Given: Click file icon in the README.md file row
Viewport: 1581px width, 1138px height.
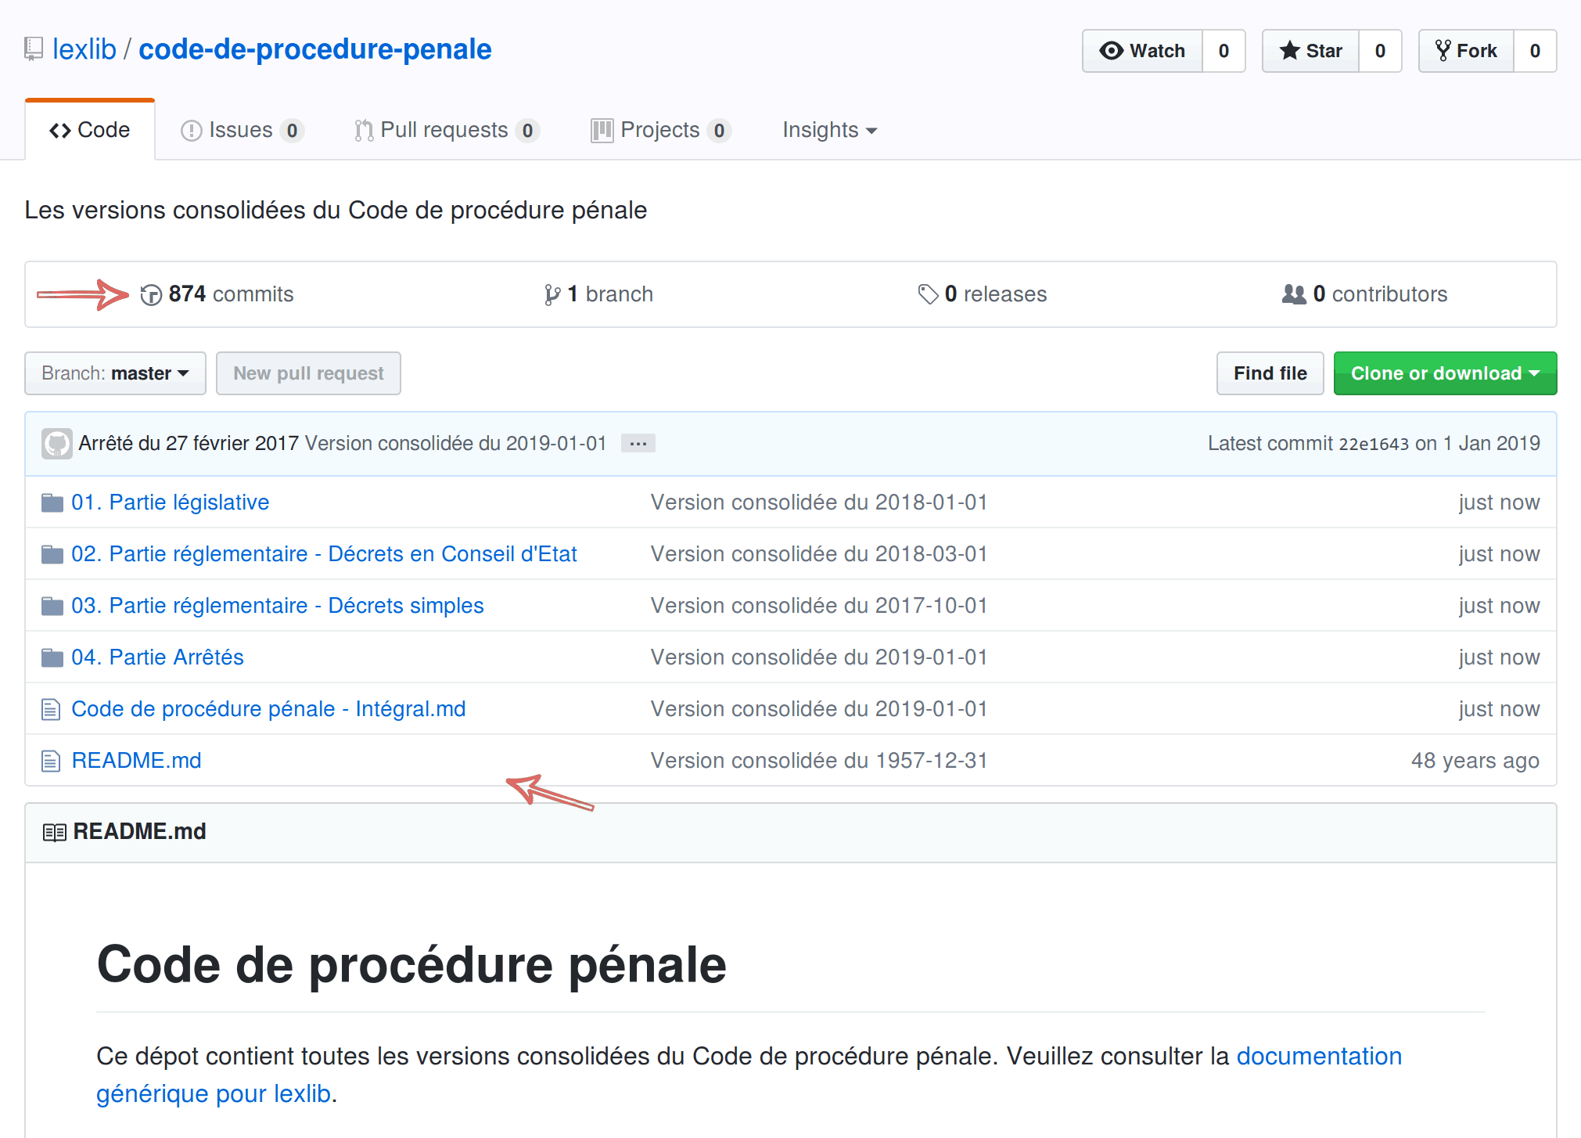Looking at the screenshot, I should click(51, 761).
